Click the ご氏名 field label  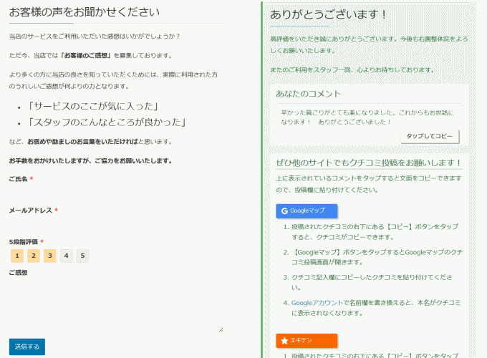[x=18, y=179]
